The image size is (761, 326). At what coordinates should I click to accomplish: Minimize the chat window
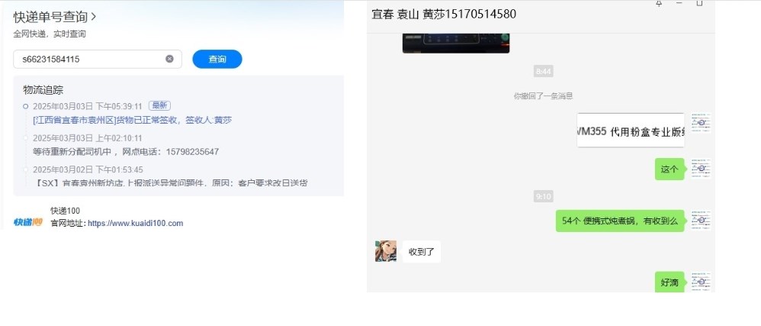point(679,3)
